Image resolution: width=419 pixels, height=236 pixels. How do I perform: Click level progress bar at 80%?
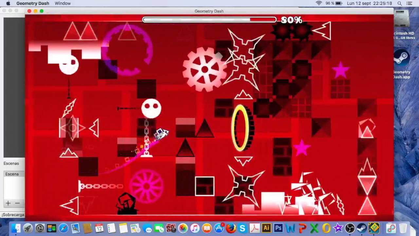(x=209, y=20)
